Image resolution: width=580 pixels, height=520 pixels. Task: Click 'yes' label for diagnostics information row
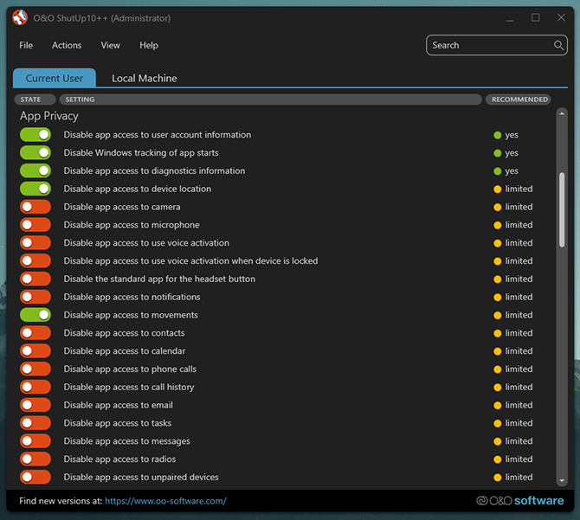click(x=512, y=170)
